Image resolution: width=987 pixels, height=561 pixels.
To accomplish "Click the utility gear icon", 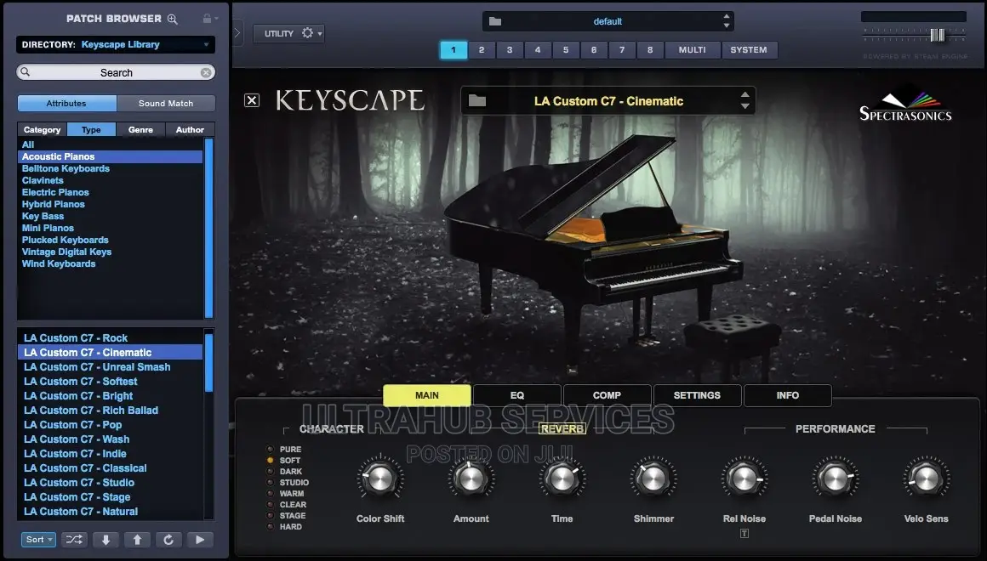I will 307,32.
